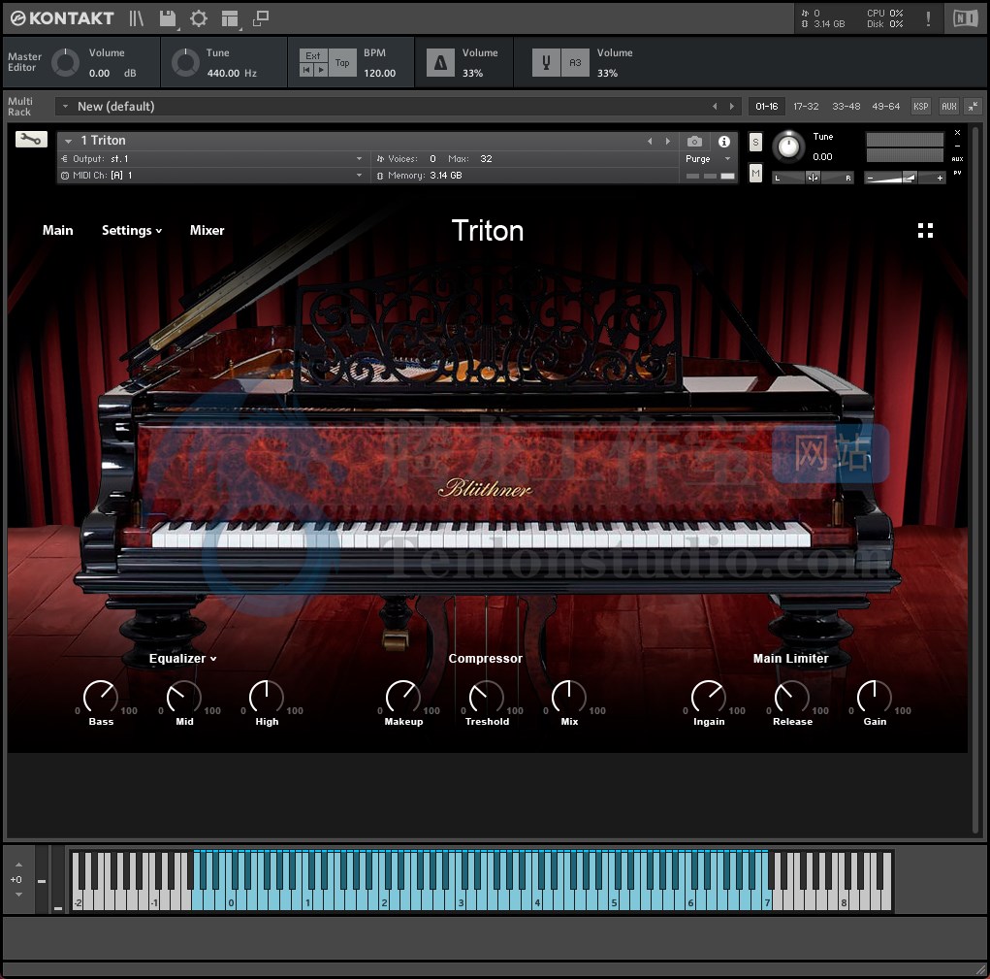Open the MIDI Ch dropdown
Viewport: 990px width, 979px height.
(x=210, y=175)
